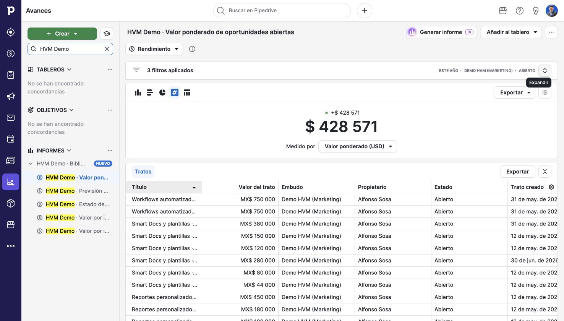Collapse the Tratos table panel
The image size is (564, 321).
coord(545,172)
